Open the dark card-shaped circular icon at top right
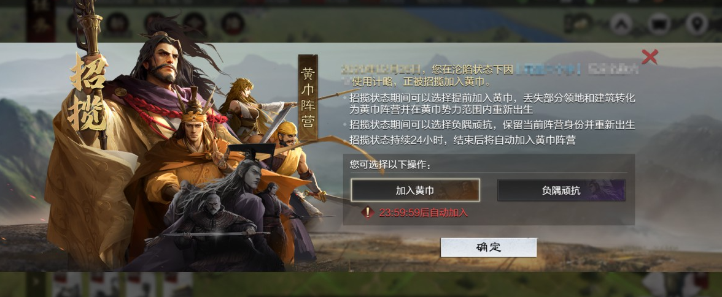Image resolution: width=722 pixels, height=297 pixels. (x=659, y=24)
